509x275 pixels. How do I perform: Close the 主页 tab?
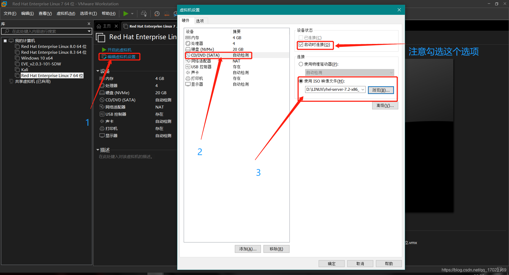[116, 26]
